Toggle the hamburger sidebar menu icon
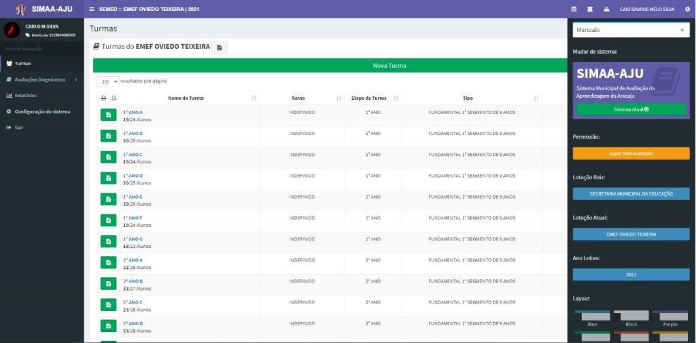Viewport: 696px width, 343px height. (x=92, y=9)
